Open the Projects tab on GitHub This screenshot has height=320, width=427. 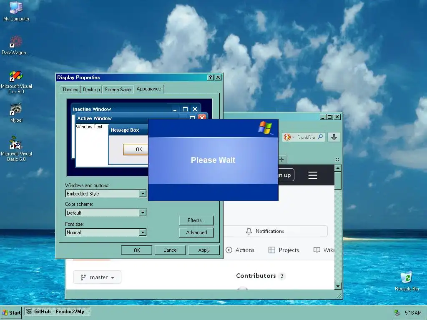click(x=284, y=250)
